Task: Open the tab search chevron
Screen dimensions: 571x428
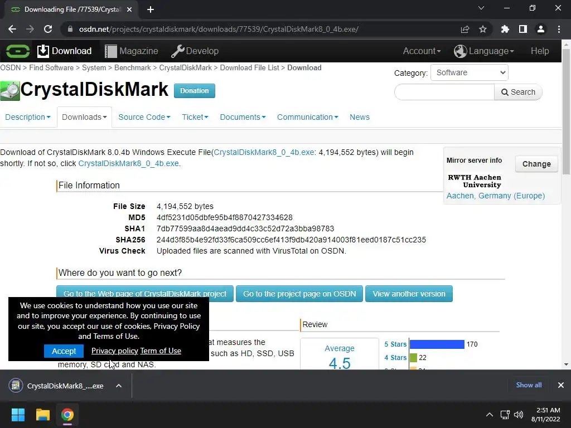Action: click(x=481, y=8)
